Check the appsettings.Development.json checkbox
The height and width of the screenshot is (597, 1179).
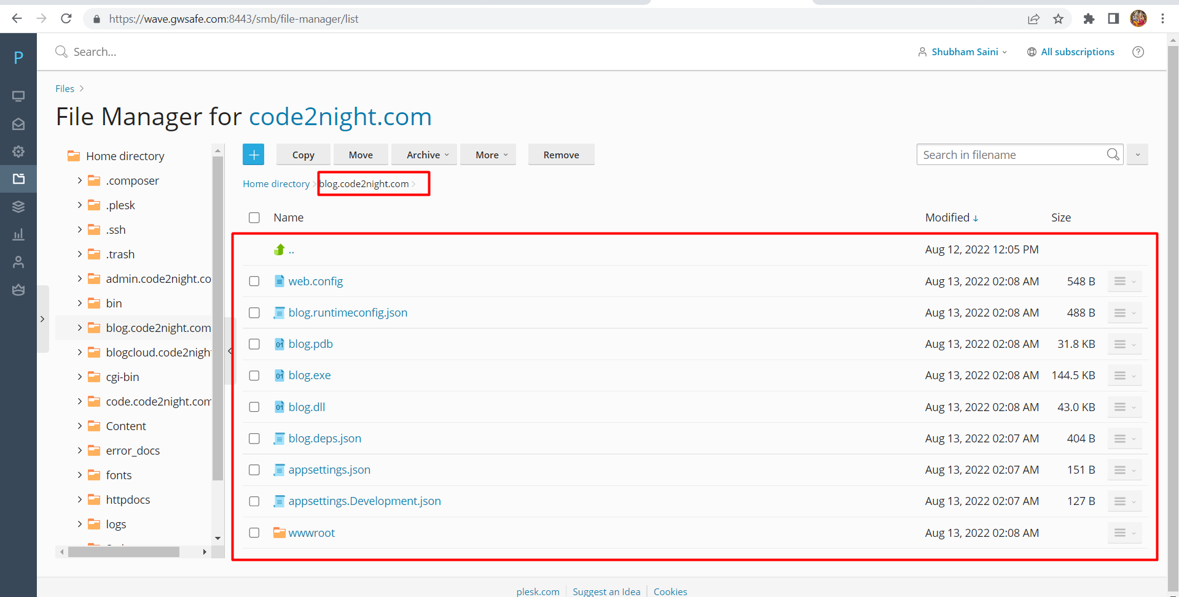pyautogui.click(x=254, y=501)
